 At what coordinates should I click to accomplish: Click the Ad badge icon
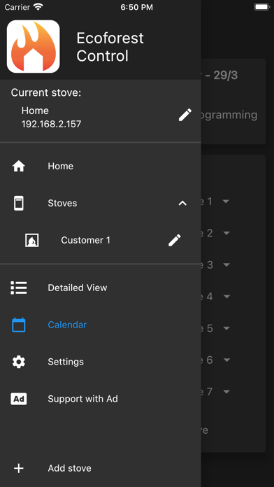coord(19,399)
